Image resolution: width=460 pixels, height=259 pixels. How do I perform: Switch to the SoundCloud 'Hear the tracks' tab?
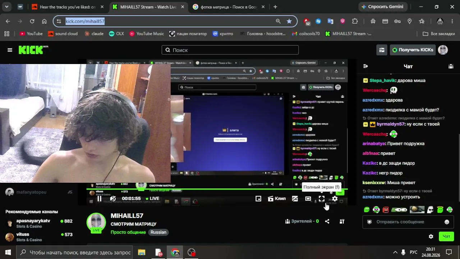[x=68, y=7]
